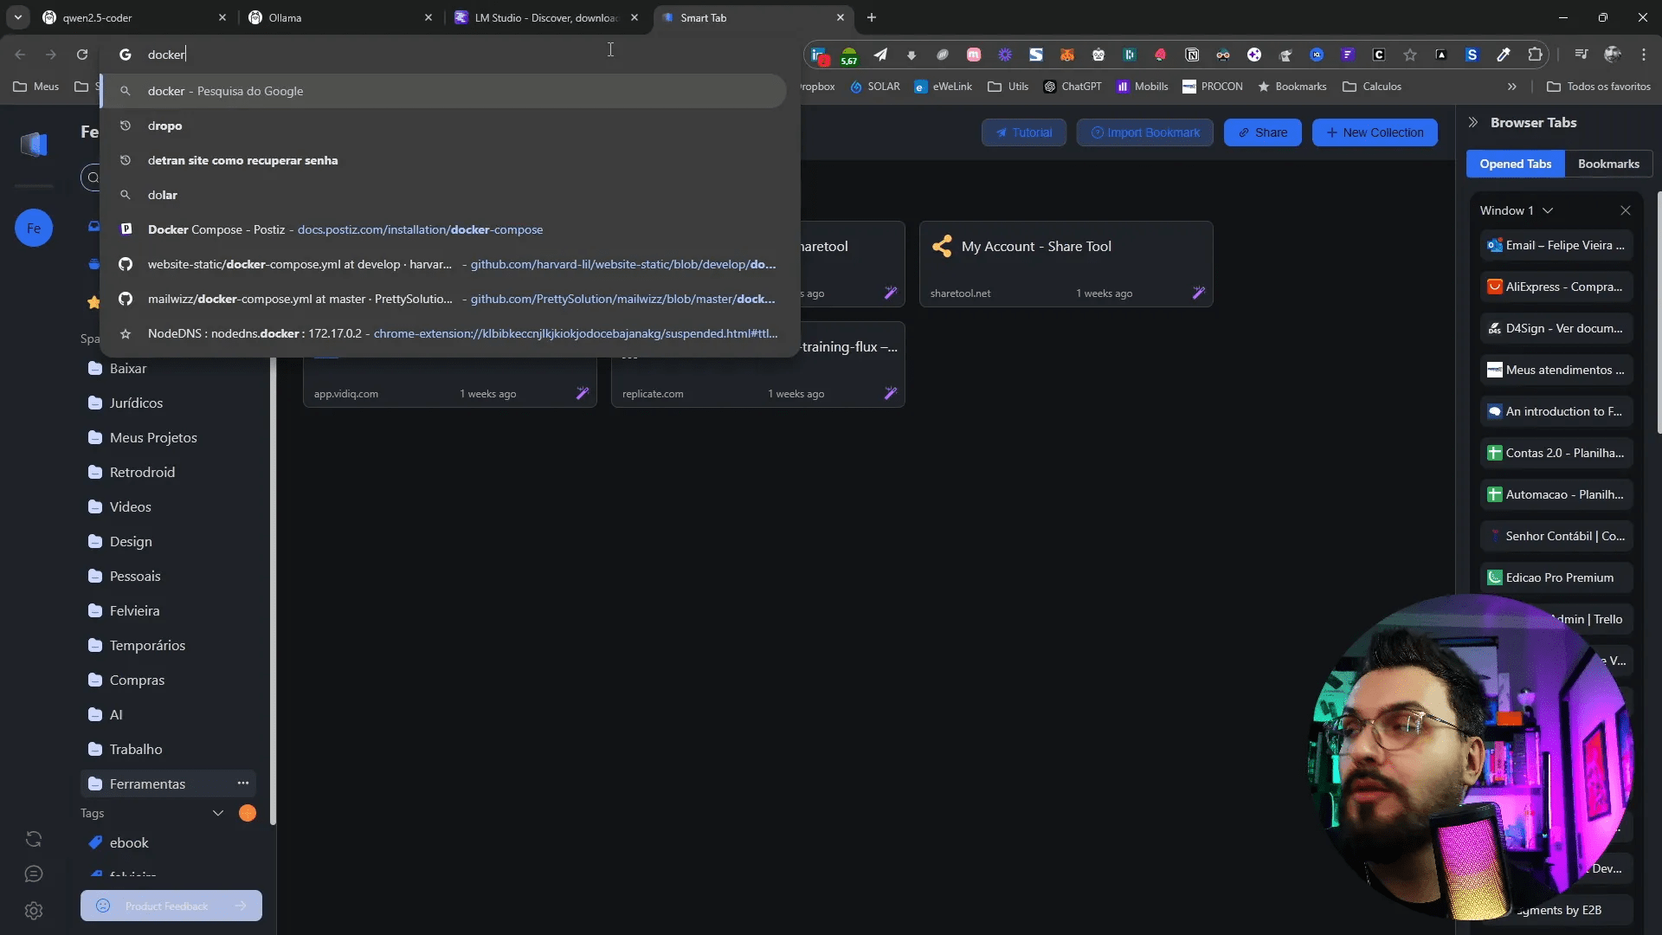Image resolution: width=1662 pixels, height=935 pixels.
Task: Click the sync refresh icon in the sidebar
Action: tap(34, 839)
